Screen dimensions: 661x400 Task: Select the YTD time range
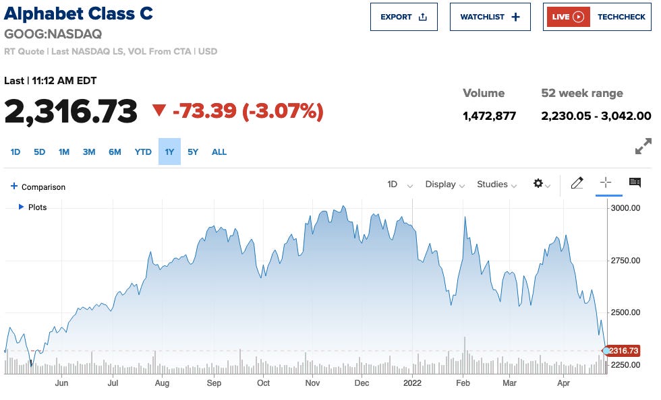pyautogui.click(x=142, y=152)
